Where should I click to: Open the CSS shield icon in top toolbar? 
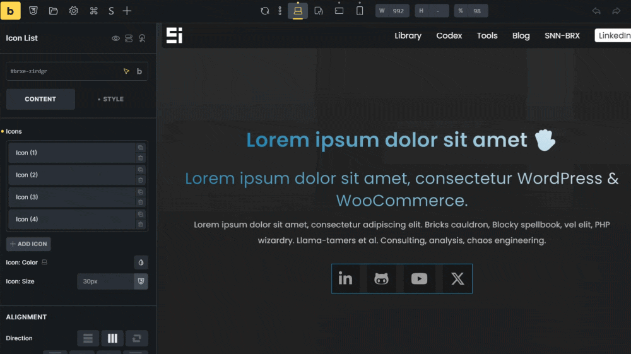[33, 11]
